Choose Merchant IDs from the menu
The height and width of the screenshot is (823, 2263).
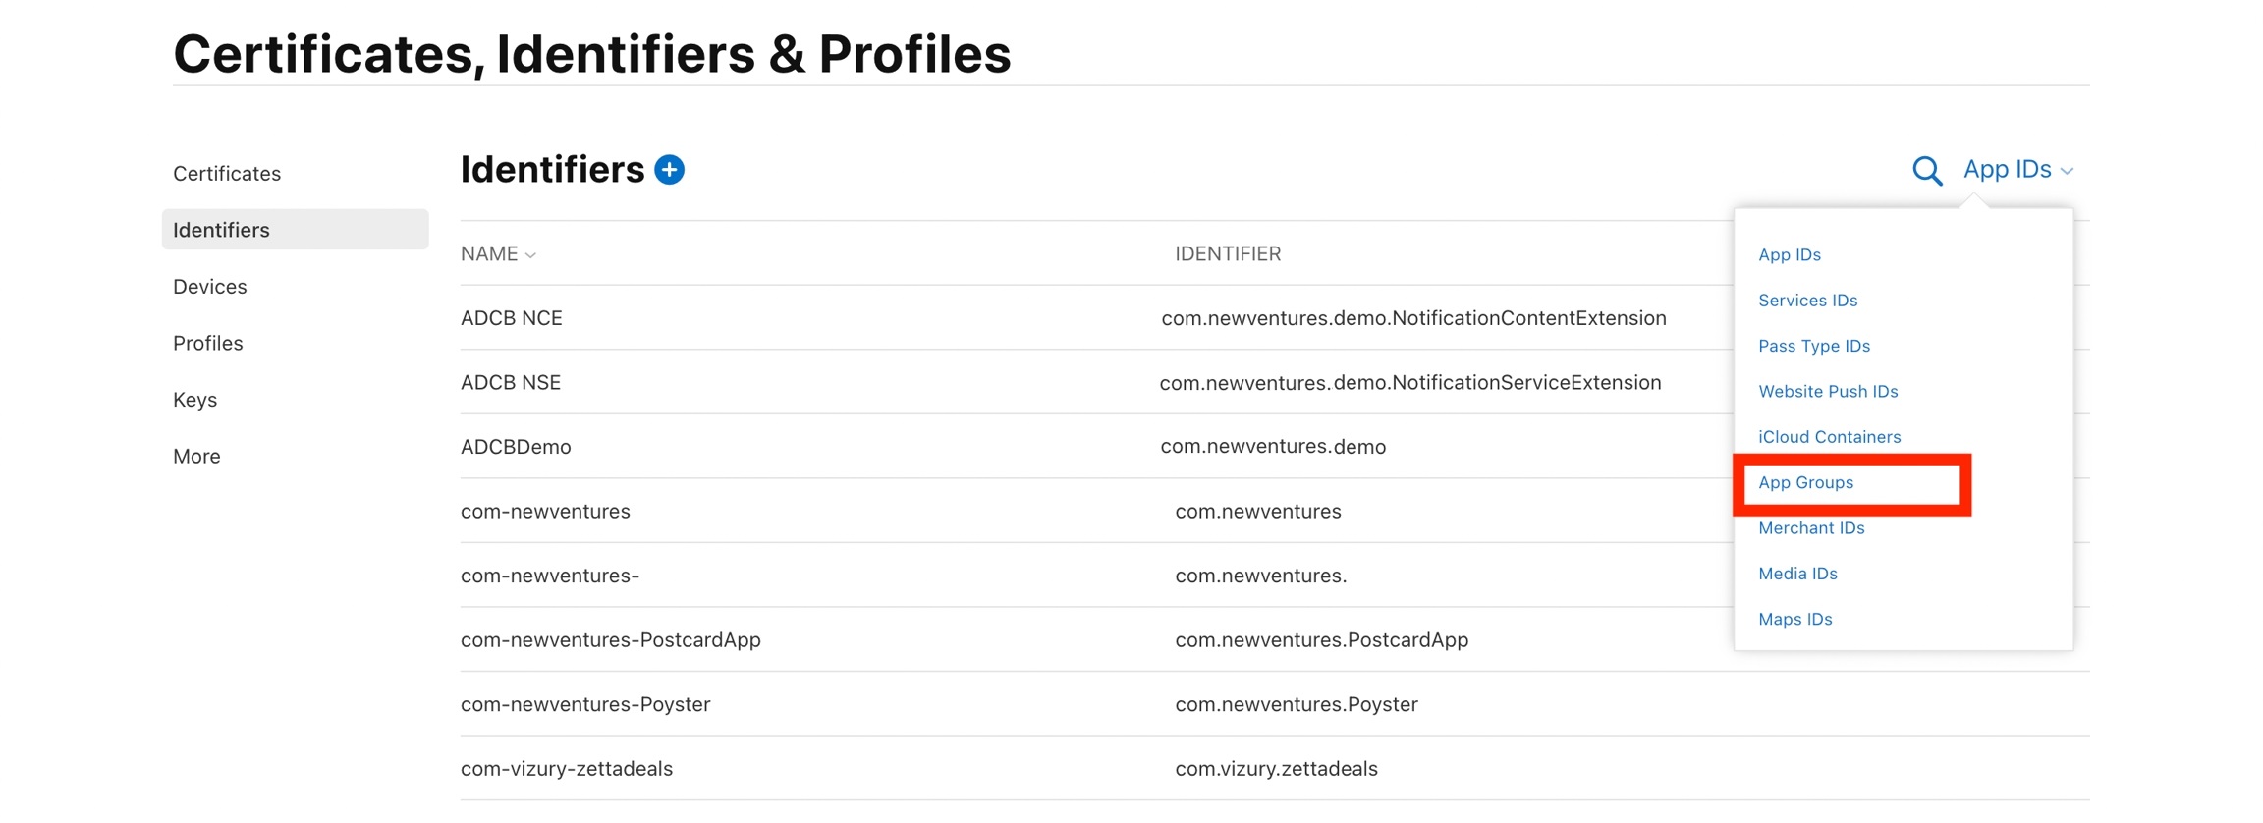click(1810, 528)
